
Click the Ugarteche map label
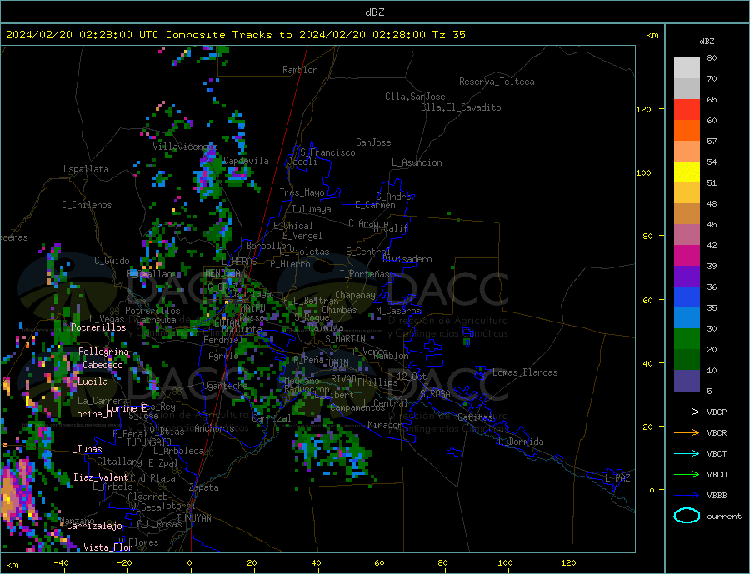pos(225,386)
